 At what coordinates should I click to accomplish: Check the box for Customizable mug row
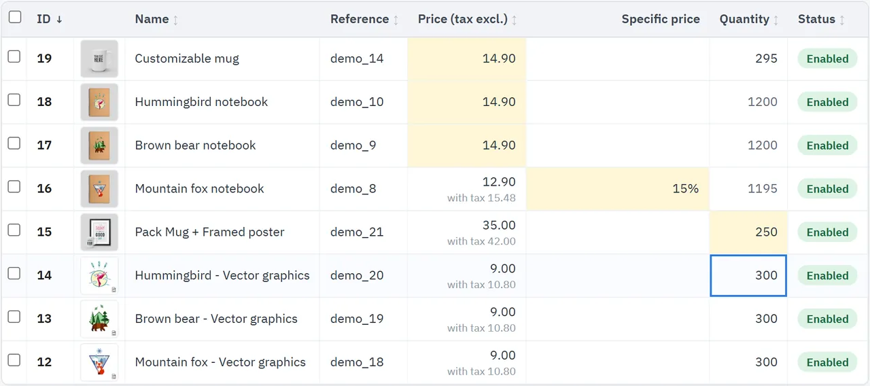[x=14, y=56]
